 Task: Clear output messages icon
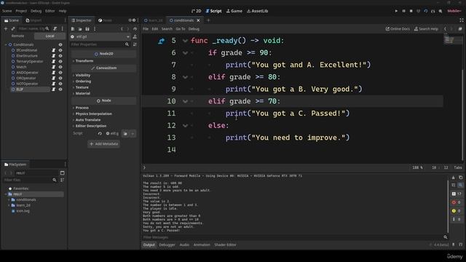(x=454, y=178)
